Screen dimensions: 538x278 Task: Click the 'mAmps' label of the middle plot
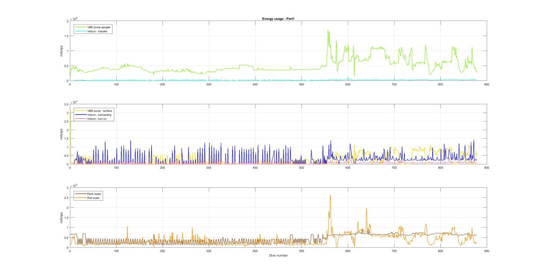pos(62,135)
